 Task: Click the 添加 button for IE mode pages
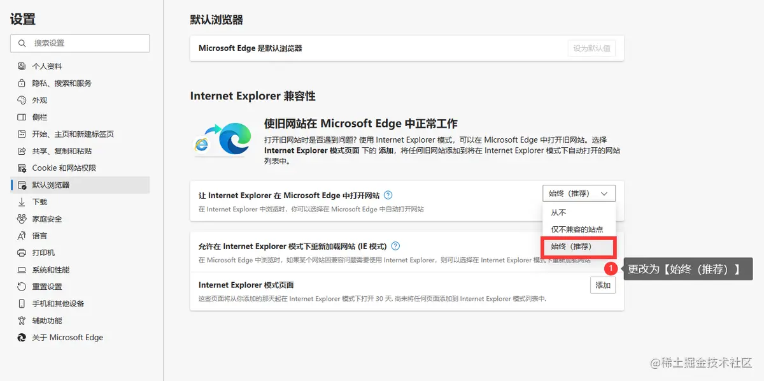point(603,285)
